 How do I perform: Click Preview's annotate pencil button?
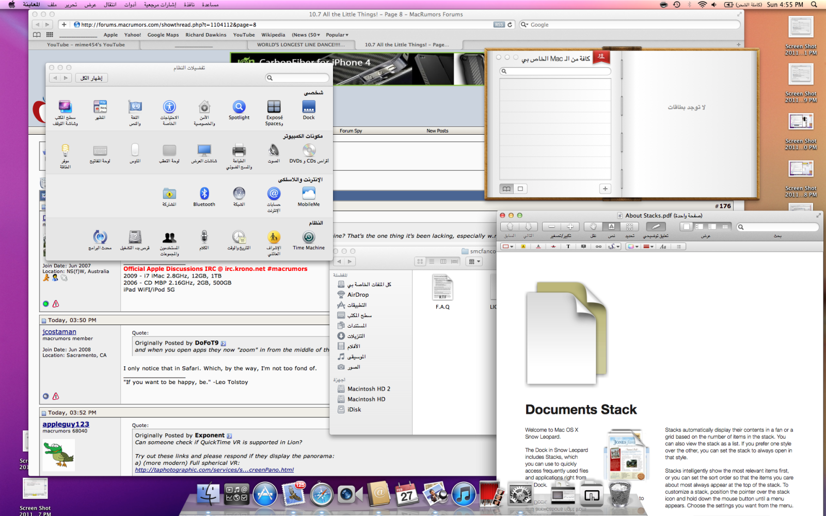[656, 227]
